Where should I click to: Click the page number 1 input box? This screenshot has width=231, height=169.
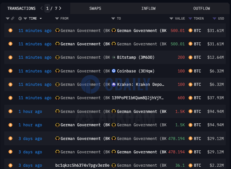(47, 8)
